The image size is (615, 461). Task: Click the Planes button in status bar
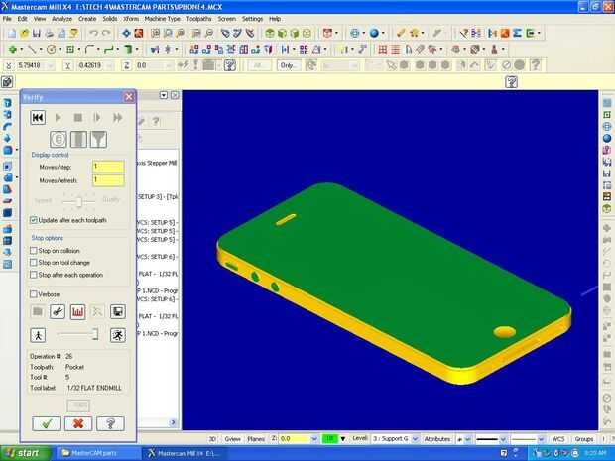pyautogui.click(x=256, y=439)
